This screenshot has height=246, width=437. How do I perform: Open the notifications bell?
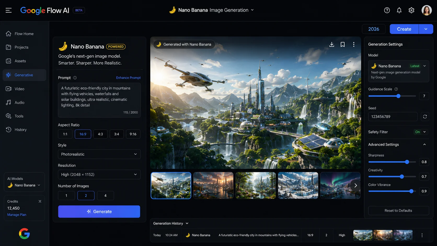click(x=399, y=10)
